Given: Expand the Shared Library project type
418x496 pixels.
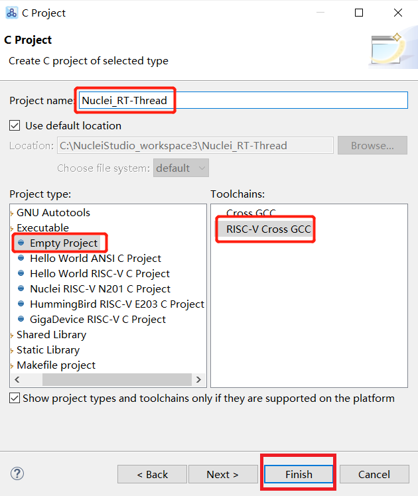Looking at the screenshot, I should click(x=12, y=335).
